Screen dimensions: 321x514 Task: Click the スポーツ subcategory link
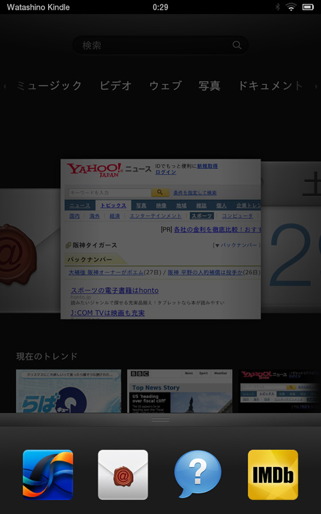(202, 216)
